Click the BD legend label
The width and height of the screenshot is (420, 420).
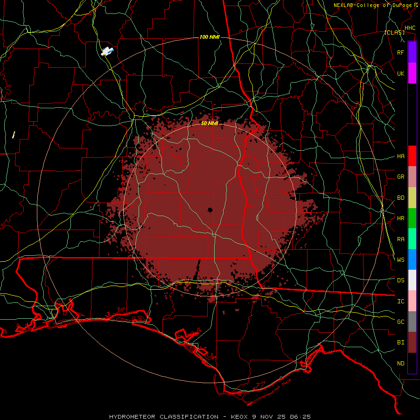pyautogui.click(x=400, y=198)
